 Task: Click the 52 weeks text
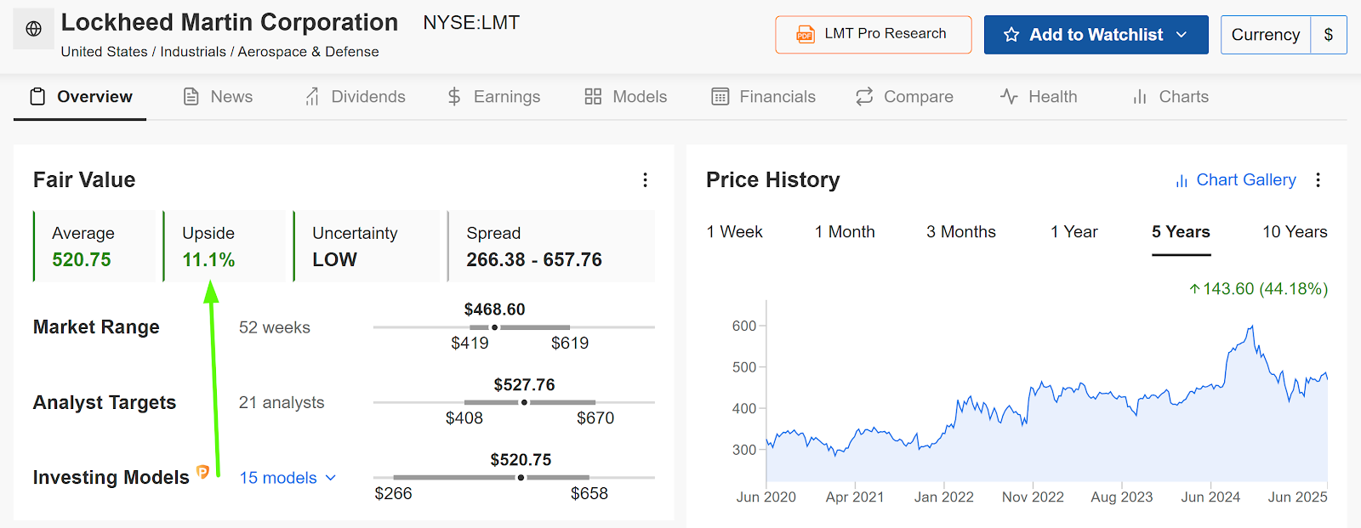(x=275, y=327)
